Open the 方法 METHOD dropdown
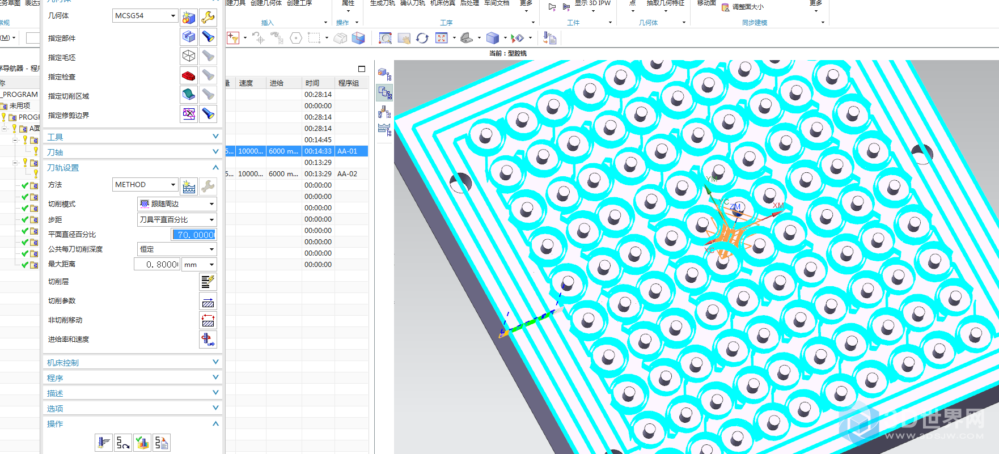The image size is (999, 454). point(145,185)
